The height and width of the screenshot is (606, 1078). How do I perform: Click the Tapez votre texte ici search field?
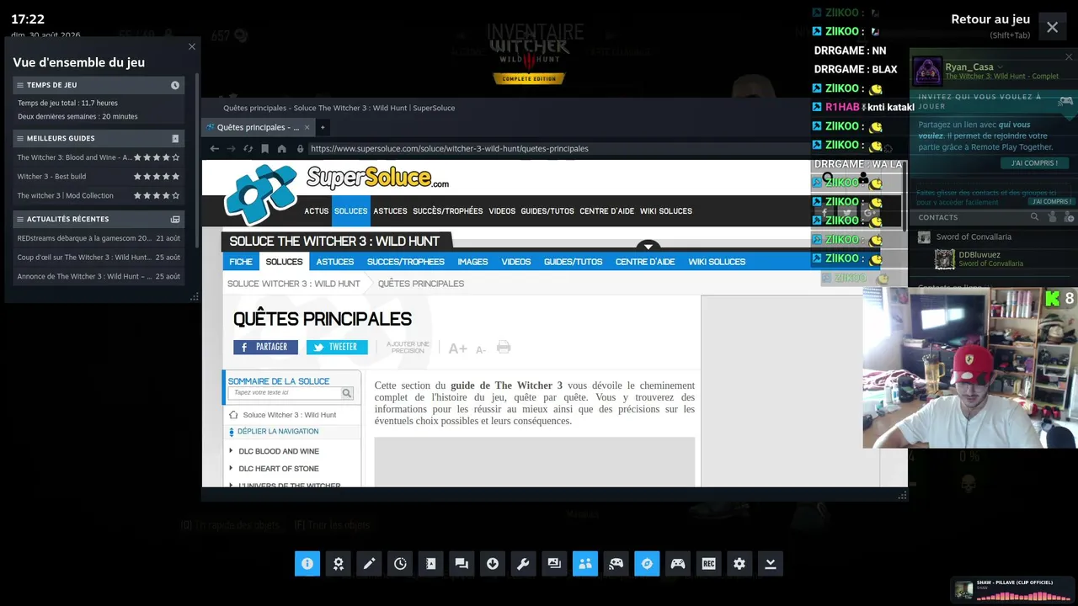tap(285, 393)
